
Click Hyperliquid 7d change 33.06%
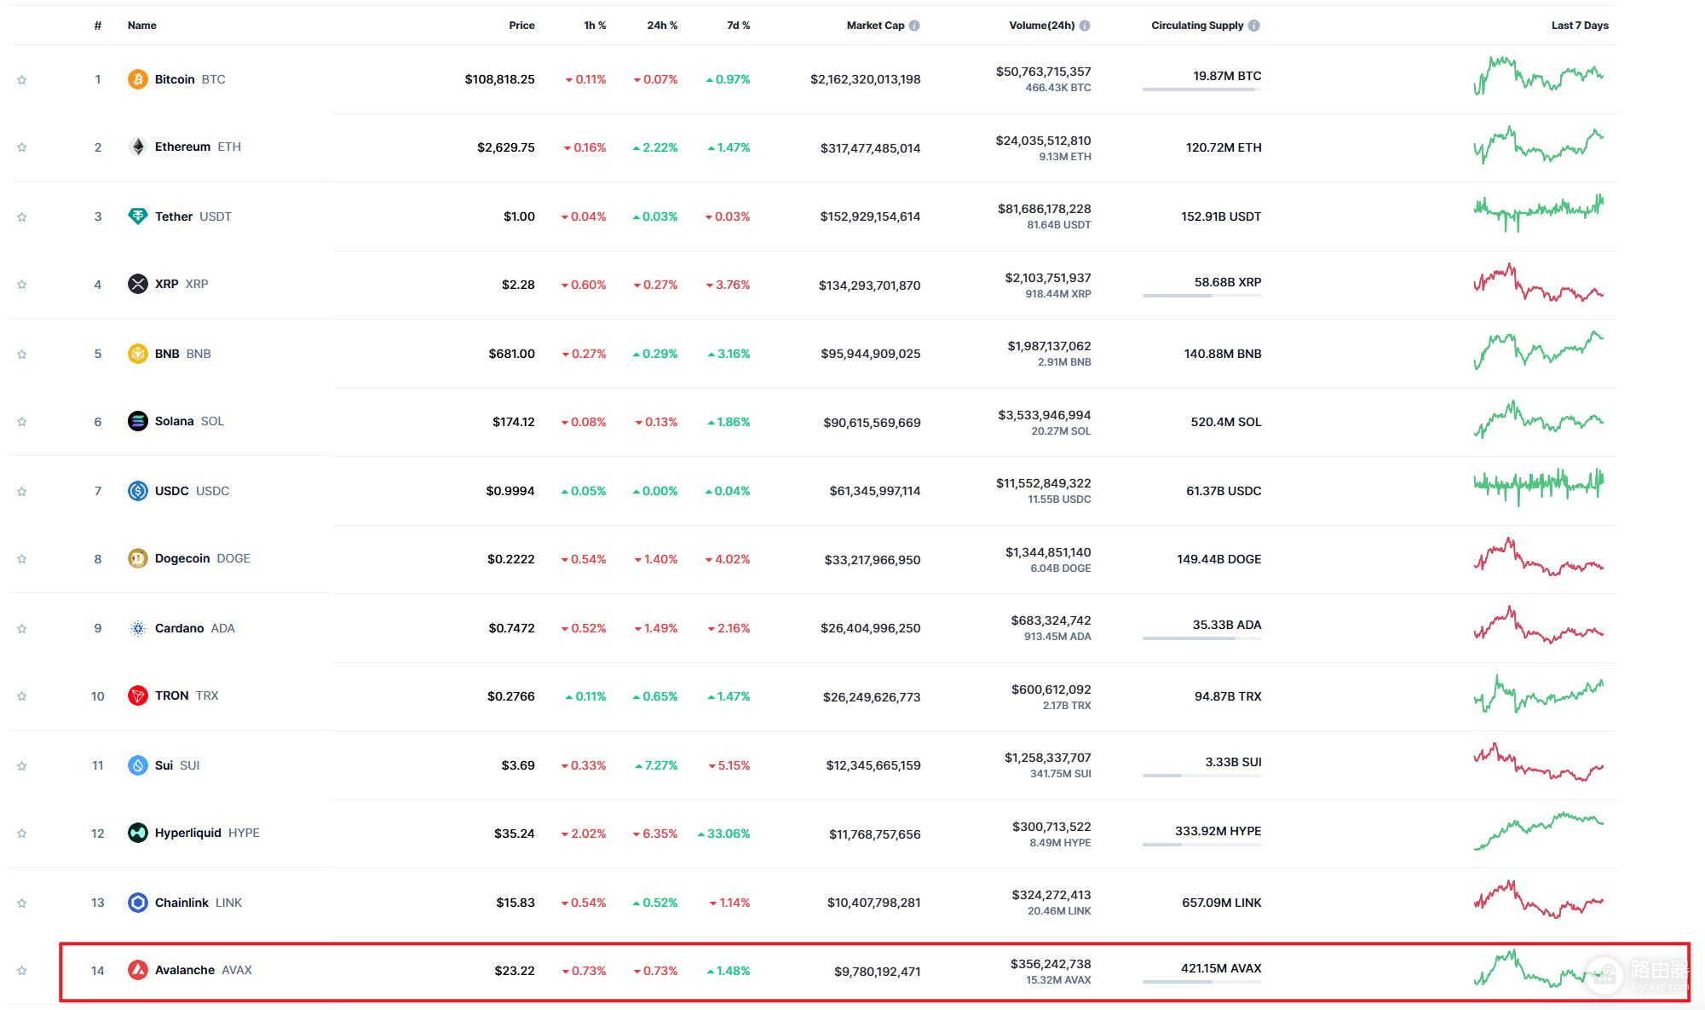pyautogui.click(x=723, y=834)
